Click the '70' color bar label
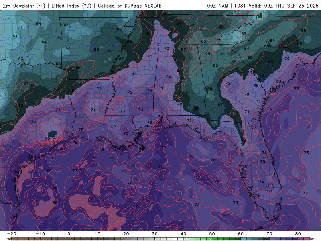The height and width of the screenshot is (241, 321). pos(269,234)
